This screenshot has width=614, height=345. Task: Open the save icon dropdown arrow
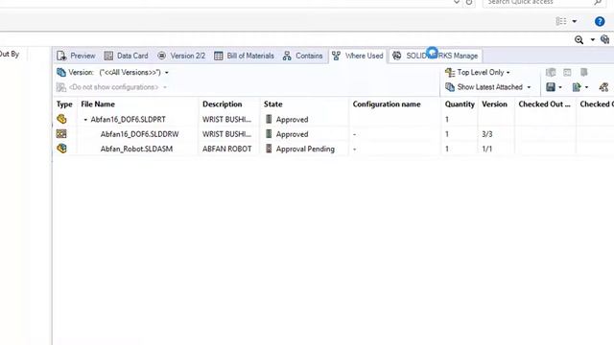[x=560, y=87]
